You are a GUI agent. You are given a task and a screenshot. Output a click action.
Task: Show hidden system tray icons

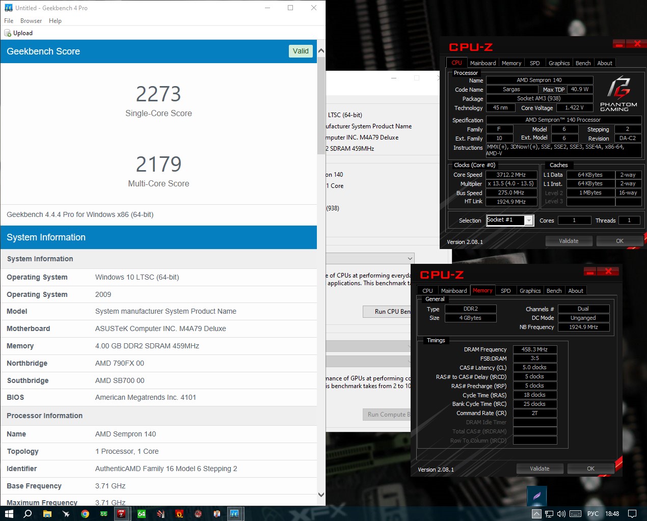536,514
